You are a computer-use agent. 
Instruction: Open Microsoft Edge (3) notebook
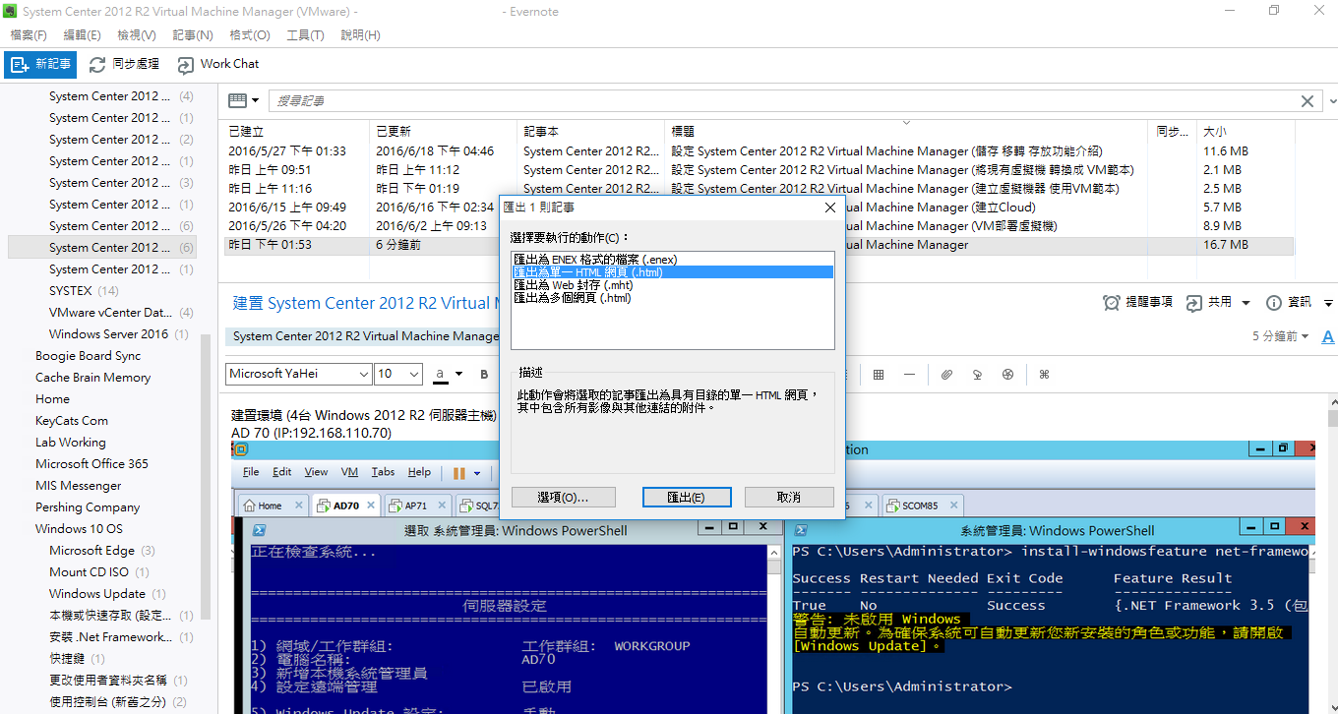102,551
